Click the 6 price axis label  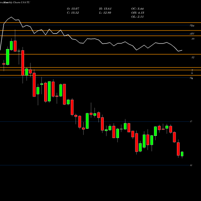pyautogui.click(x=192, y=73)
